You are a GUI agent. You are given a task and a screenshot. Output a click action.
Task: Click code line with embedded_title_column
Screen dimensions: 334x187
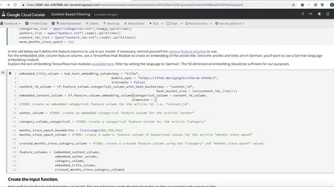click(x=79, y=74)
